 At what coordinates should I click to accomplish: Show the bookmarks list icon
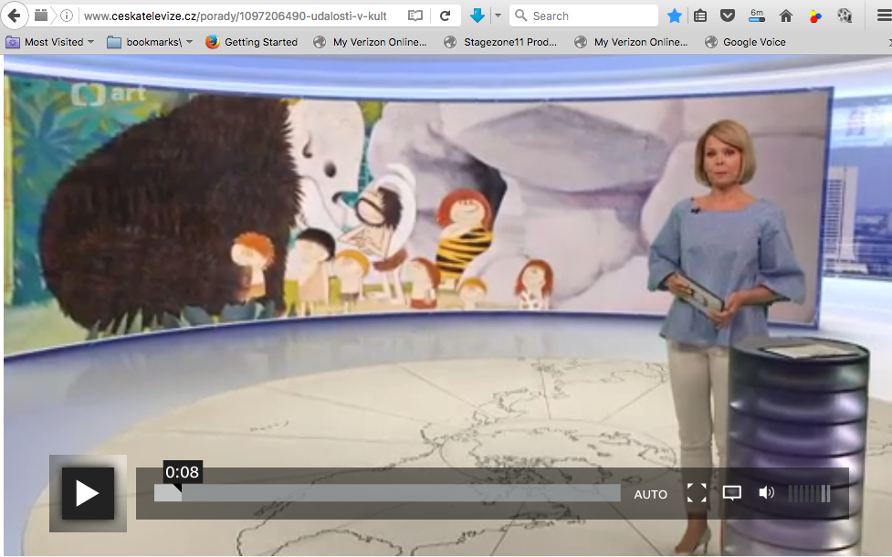pos(700,16)
